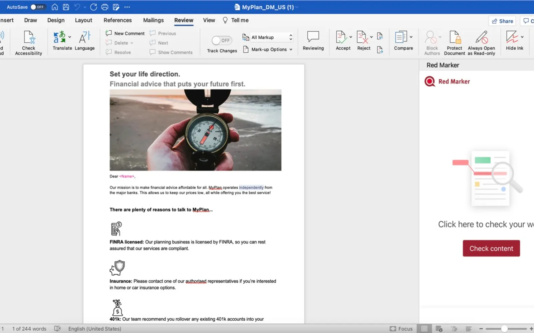Switch to Print Layout view in status bar
The width and height of the screenshot is (534, 333).
424,329
